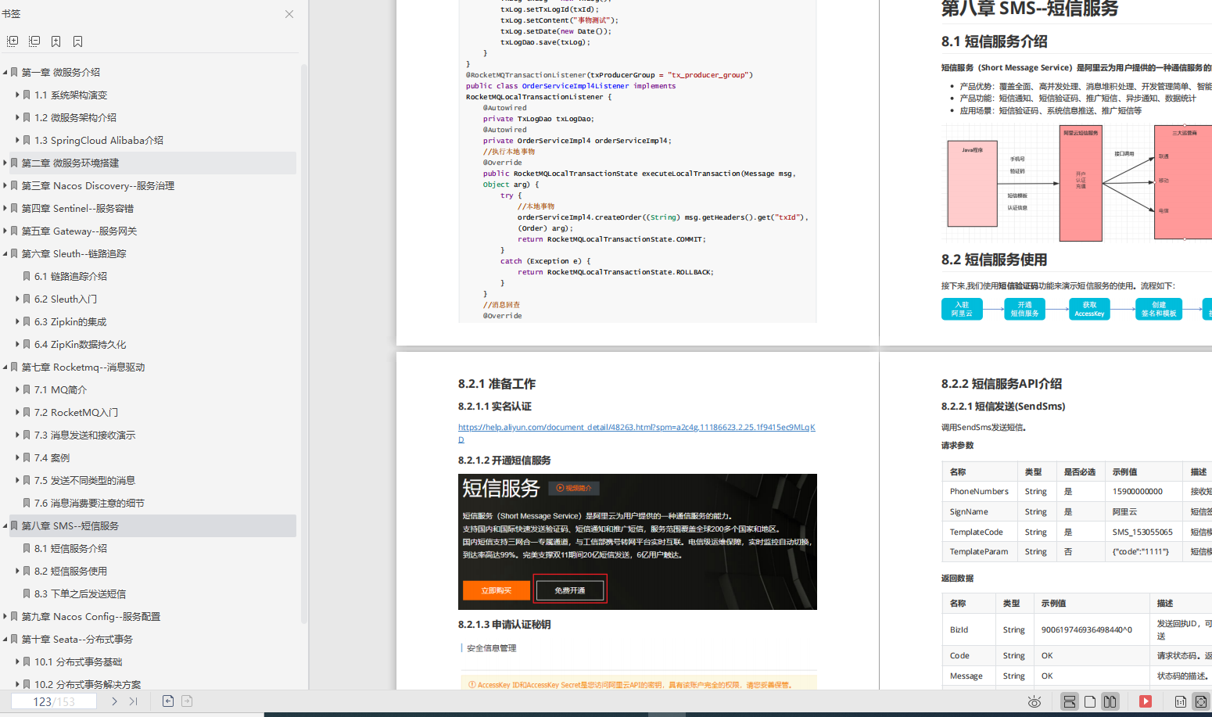The image size is (1212, 717).
Task: Open bookmark 6.1 链路追踪介绍
Action: click(70, 276)
